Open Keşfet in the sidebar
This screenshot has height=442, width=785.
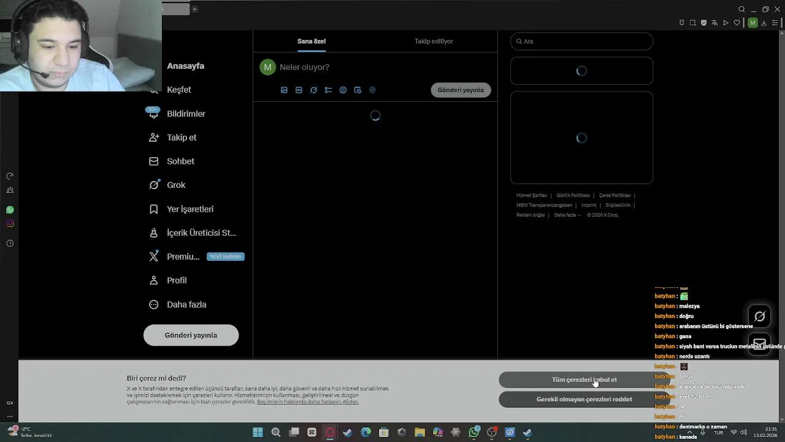coord(170,90)
